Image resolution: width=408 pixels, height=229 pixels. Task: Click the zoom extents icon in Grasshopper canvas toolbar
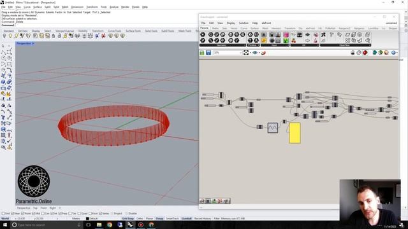[246, 53]
